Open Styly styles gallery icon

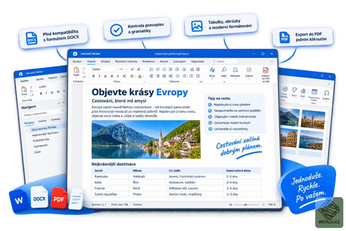212,70
